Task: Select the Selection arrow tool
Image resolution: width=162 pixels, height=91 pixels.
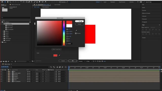Action: 5,2
